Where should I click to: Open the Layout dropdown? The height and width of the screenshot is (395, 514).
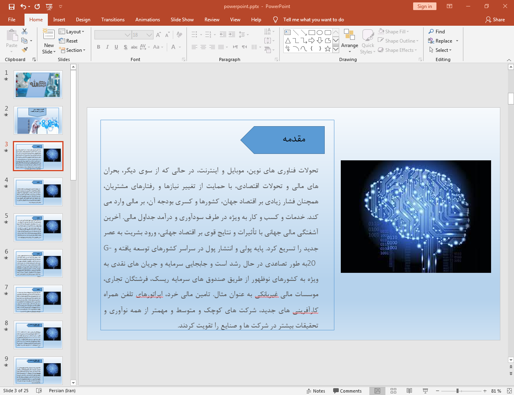(x=72, y=32)
